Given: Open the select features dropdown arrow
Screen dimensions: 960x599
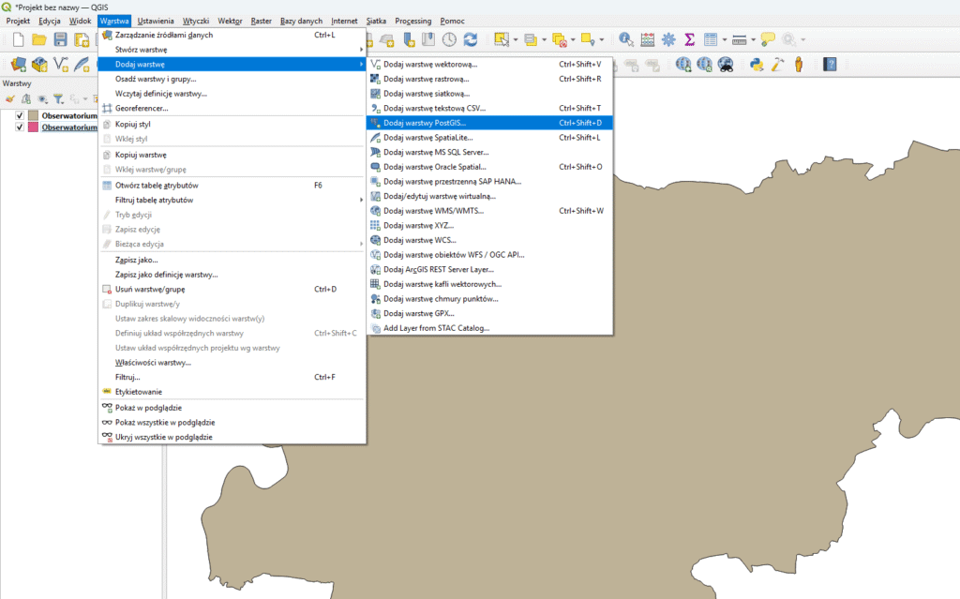Looking at the screenshot, I should click(516, 39).
